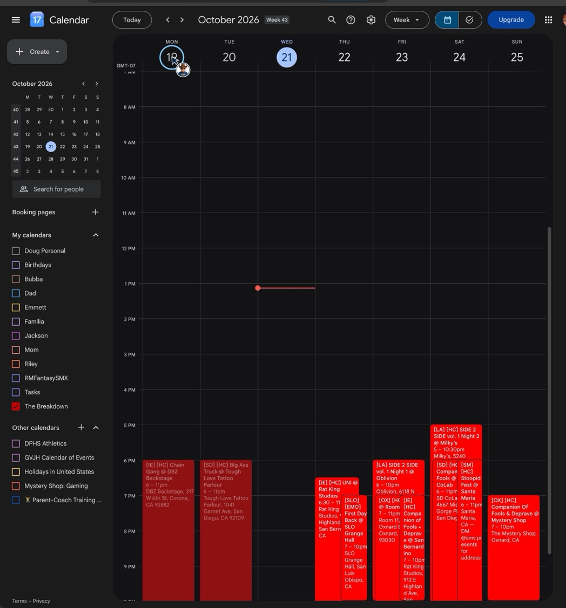Screen dimensions: 566x608
Task: Open the Privacy link
Action: coord(42,601)
